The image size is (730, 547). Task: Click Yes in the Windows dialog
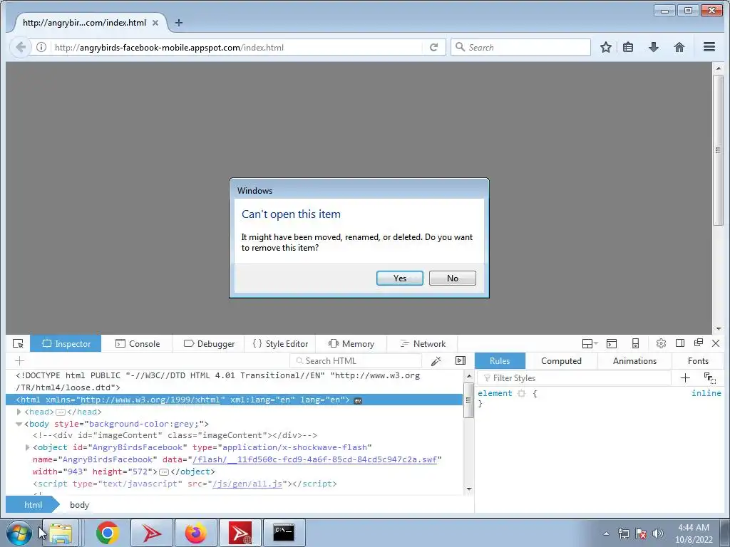coord(399,278)
